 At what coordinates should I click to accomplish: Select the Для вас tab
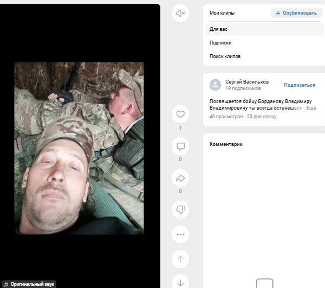click(264, 29)
